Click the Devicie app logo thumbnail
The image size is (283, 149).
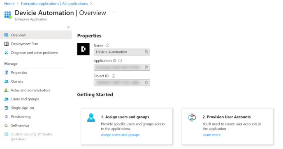[x=83, y=49]
